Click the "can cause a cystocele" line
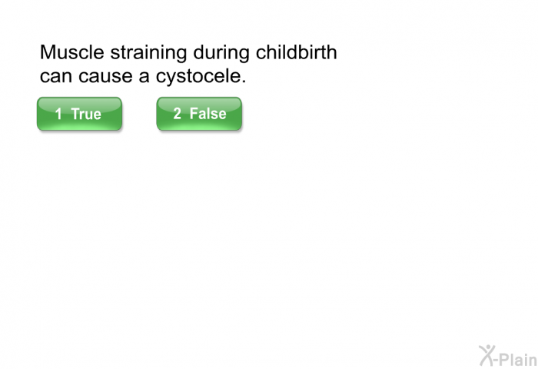This screenshot has height=369, width=538. pos(143,77)
